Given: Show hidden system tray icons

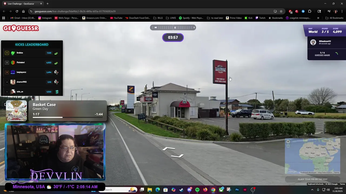Looking at the screenshot, I should 312,190.
